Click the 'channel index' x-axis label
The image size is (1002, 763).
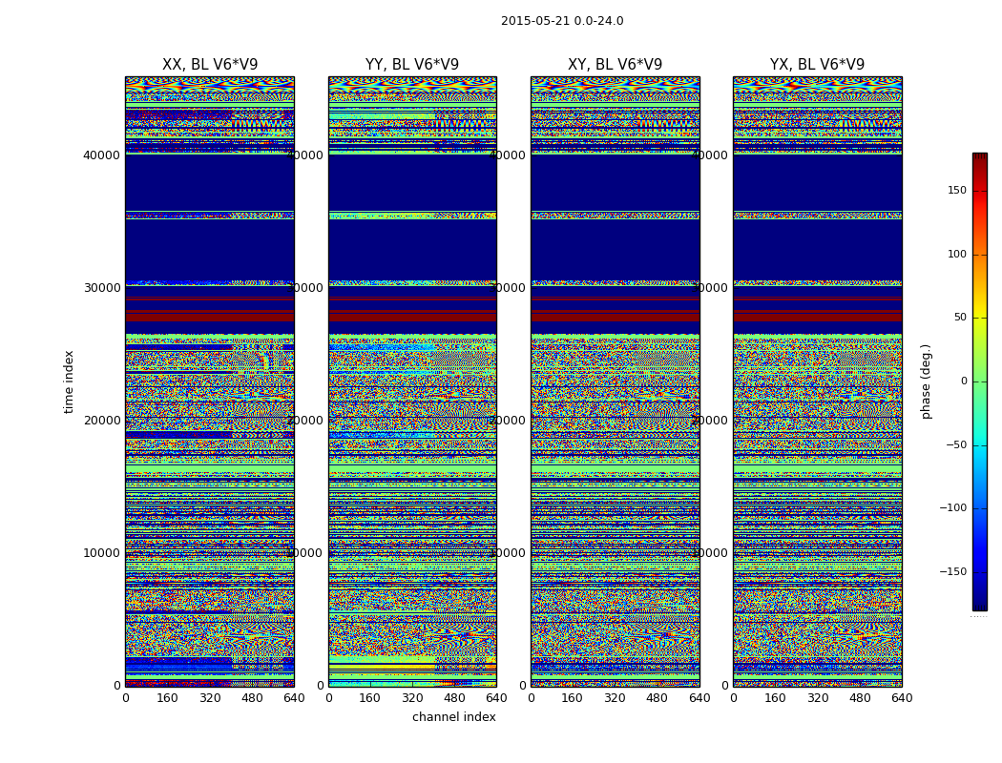pos(453,717)
